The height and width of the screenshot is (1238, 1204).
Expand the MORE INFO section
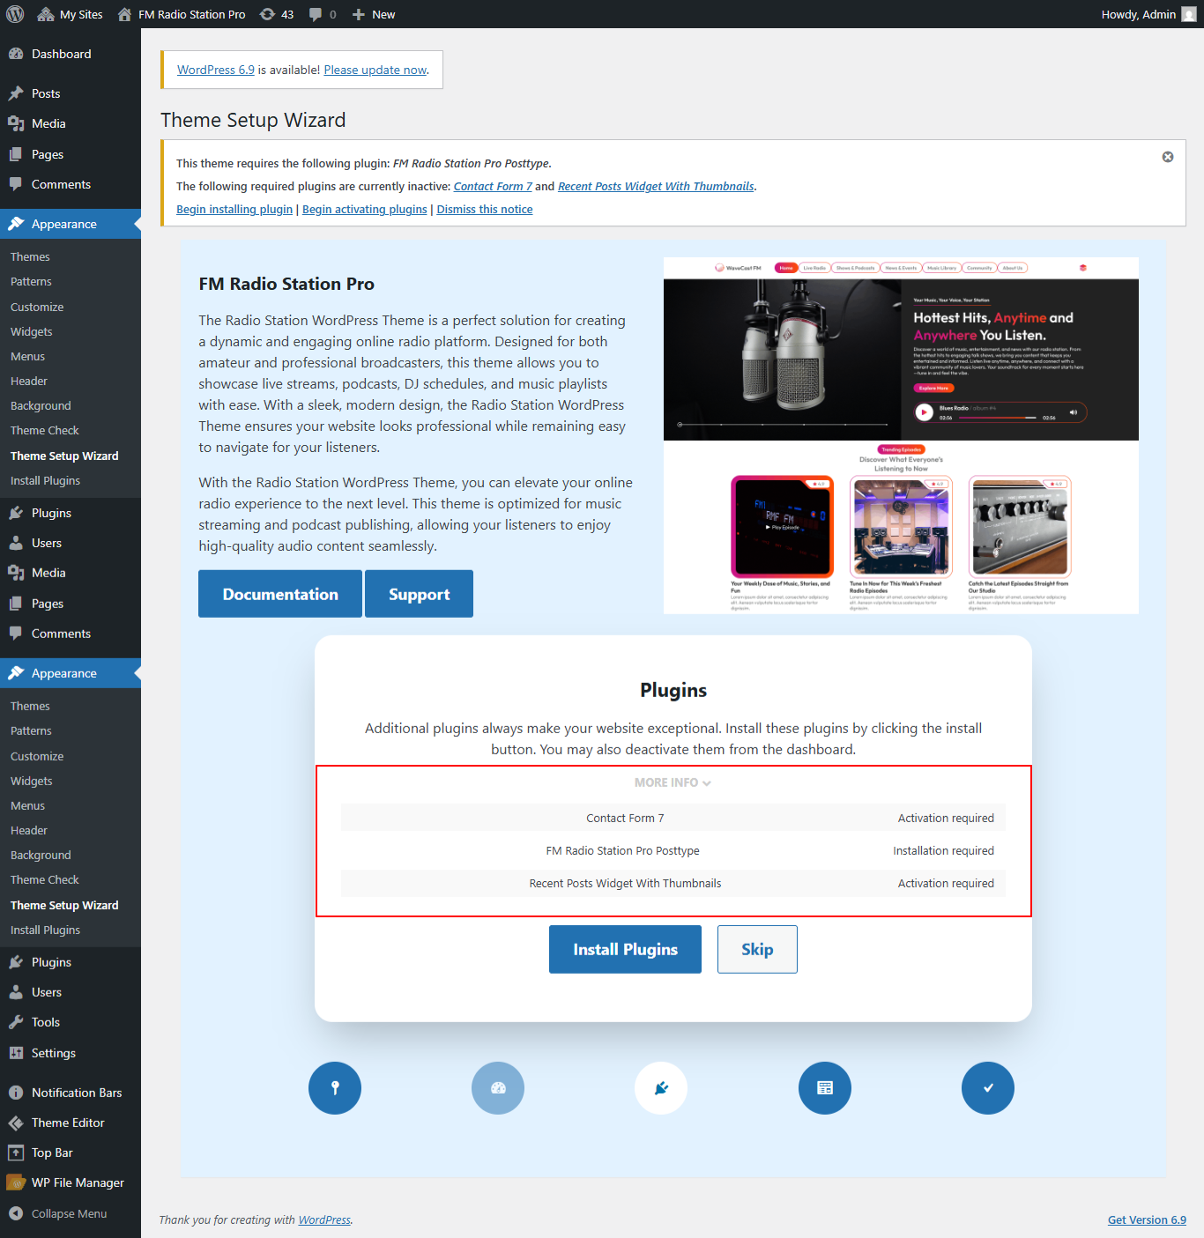[673, 782]
